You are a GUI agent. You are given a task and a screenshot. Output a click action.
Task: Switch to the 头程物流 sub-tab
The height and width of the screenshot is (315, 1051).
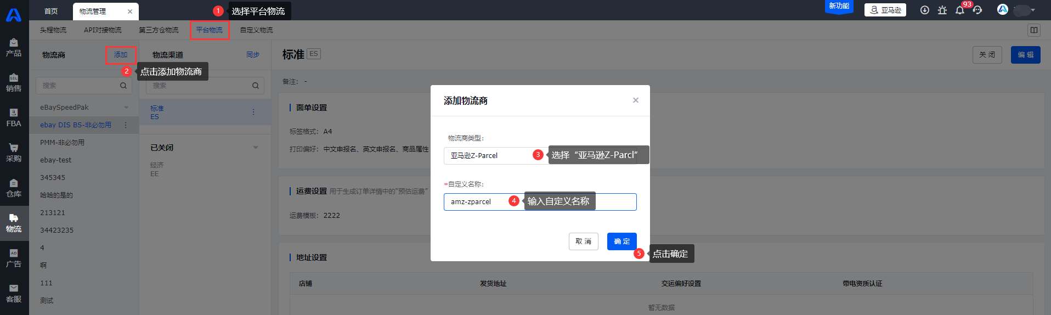pyautogui.click(x=53, y=30)
